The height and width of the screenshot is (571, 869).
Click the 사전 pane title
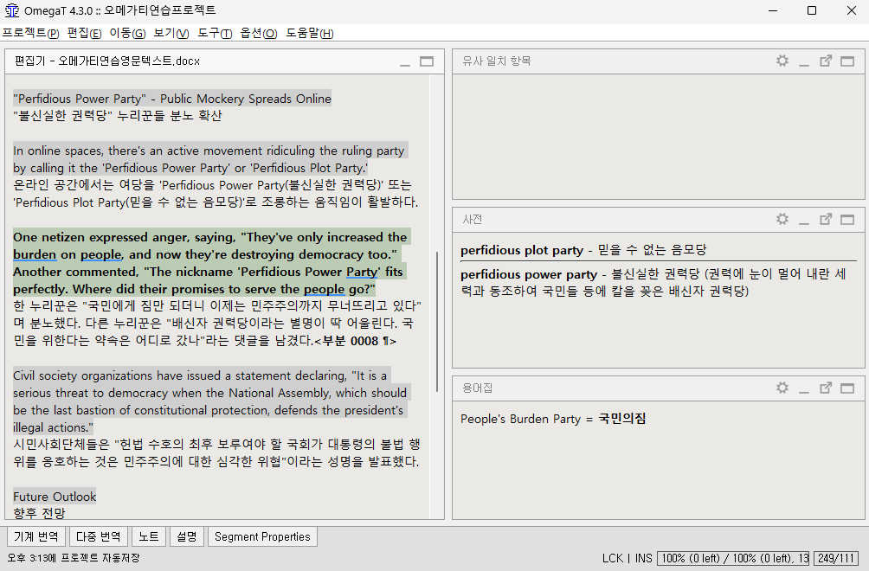pos(473,220)
